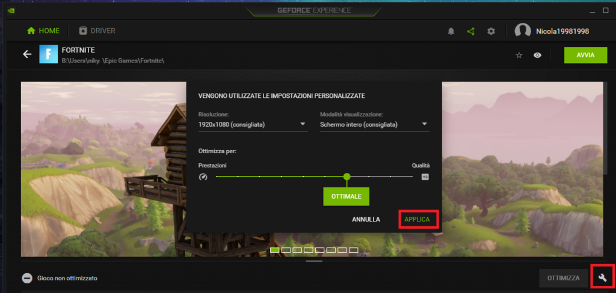The width and height of the screenshot is (616, 293).
Task: Click the FORTNITE title text
Action: [78, 50]
